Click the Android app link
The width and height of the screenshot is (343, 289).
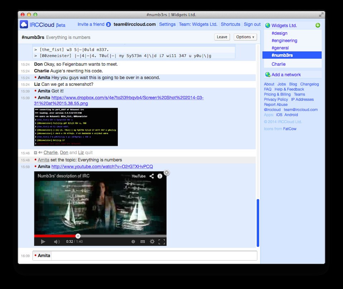pos(291,115)
